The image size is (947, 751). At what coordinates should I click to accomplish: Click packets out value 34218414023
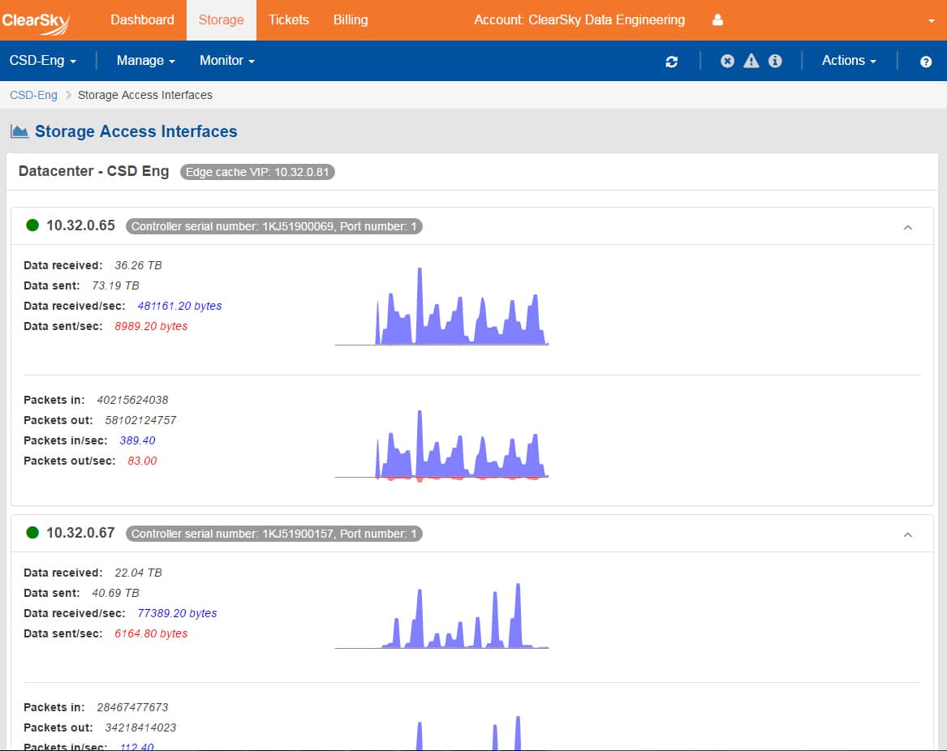[x=140, y=727]
